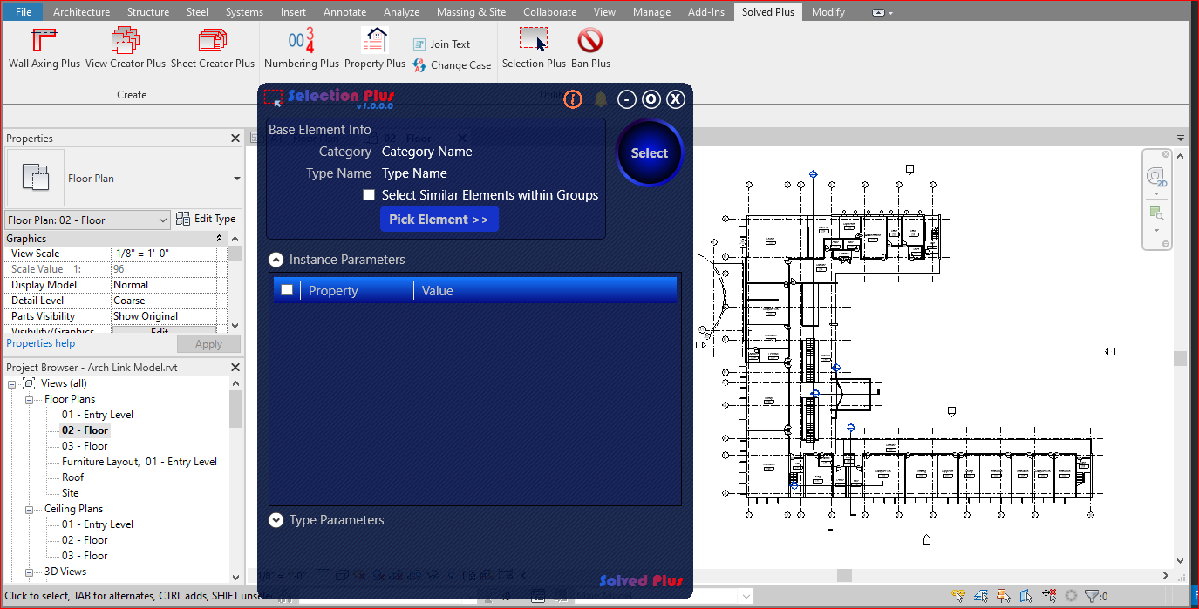Click the Edit Type button
The image size is (1199, 609).
(206, 220)
